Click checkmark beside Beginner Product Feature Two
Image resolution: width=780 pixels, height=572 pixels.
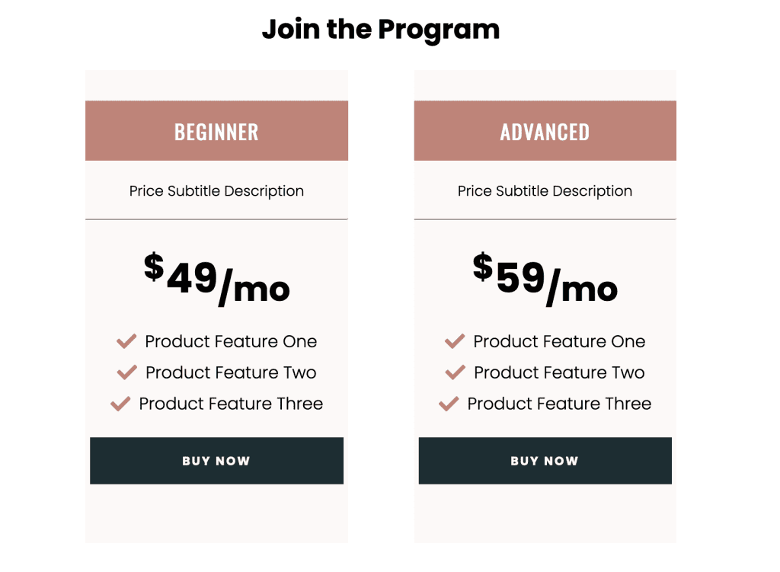click(127, 372)
